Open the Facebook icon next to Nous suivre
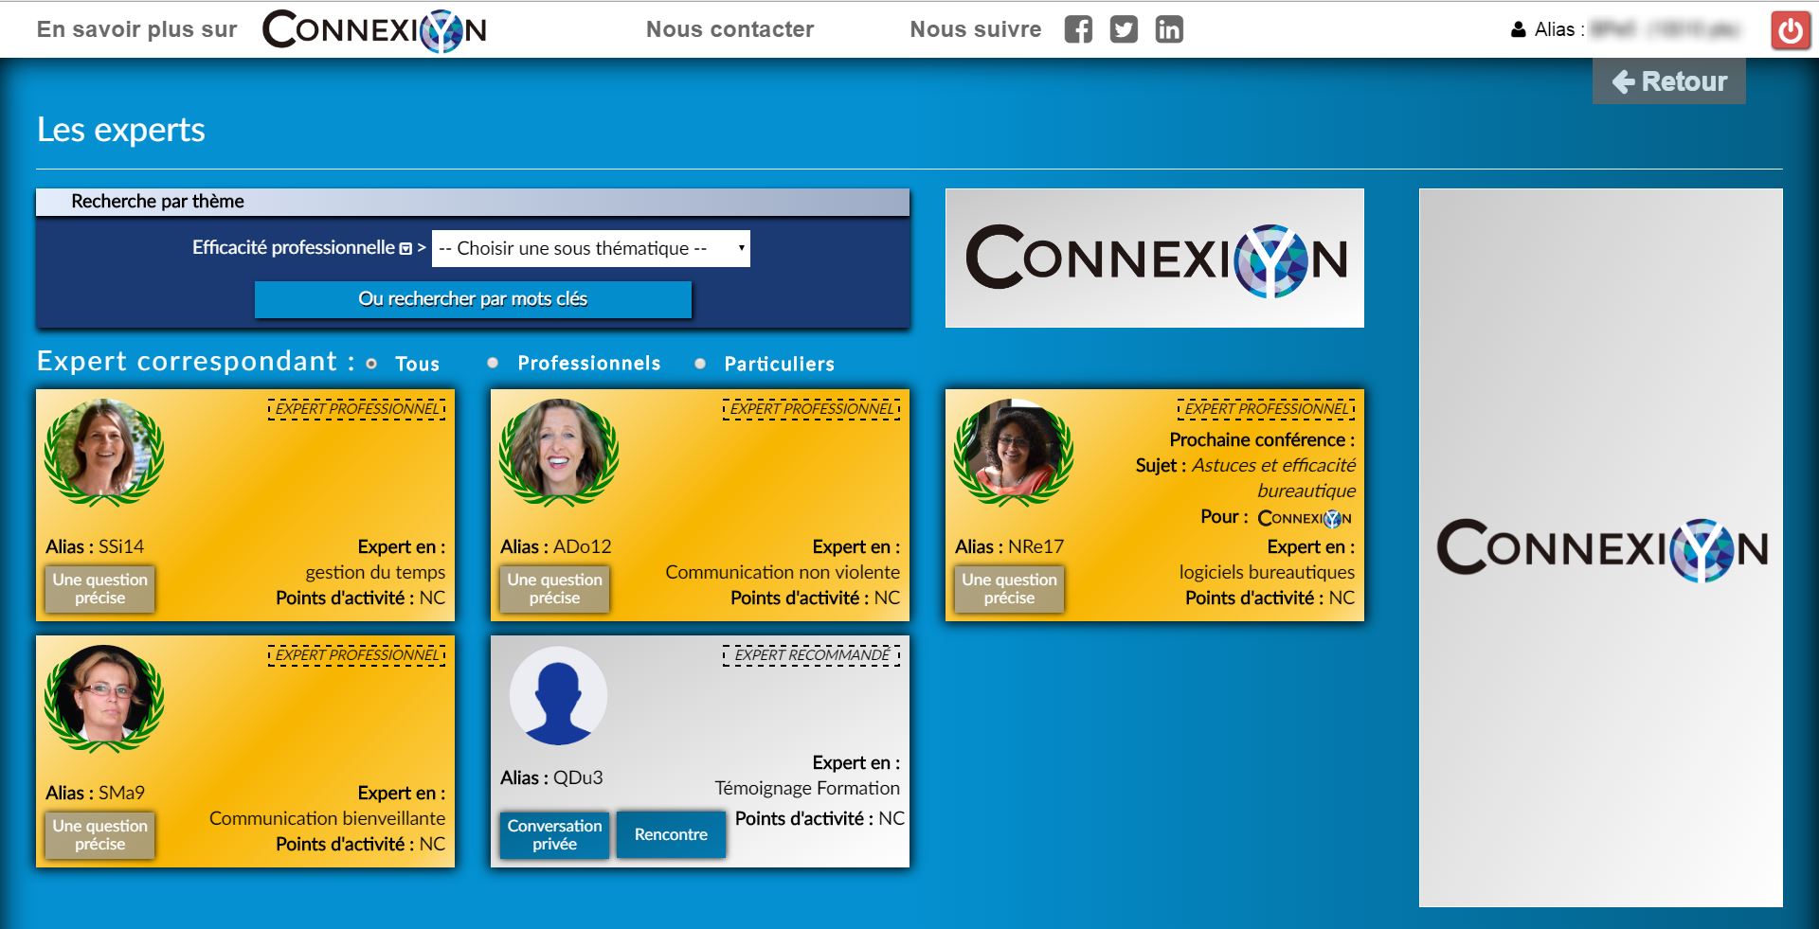This screenshot has height=929, width=1819. pos(1078,29)
